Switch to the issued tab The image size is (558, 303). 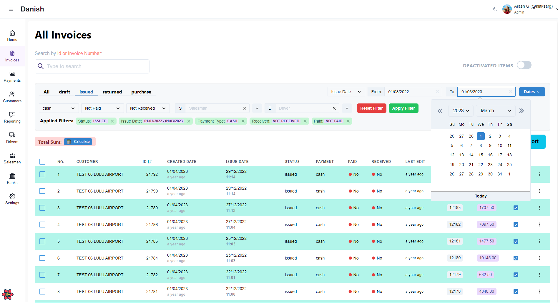point(86,92)
